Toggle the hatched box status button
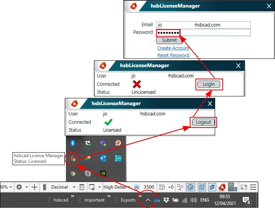 coord(202,187)
